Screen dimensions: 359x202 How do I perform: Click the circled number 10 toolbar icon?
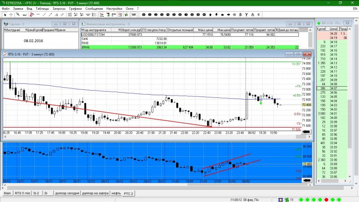pyautogui.click(x=204, y=15)
